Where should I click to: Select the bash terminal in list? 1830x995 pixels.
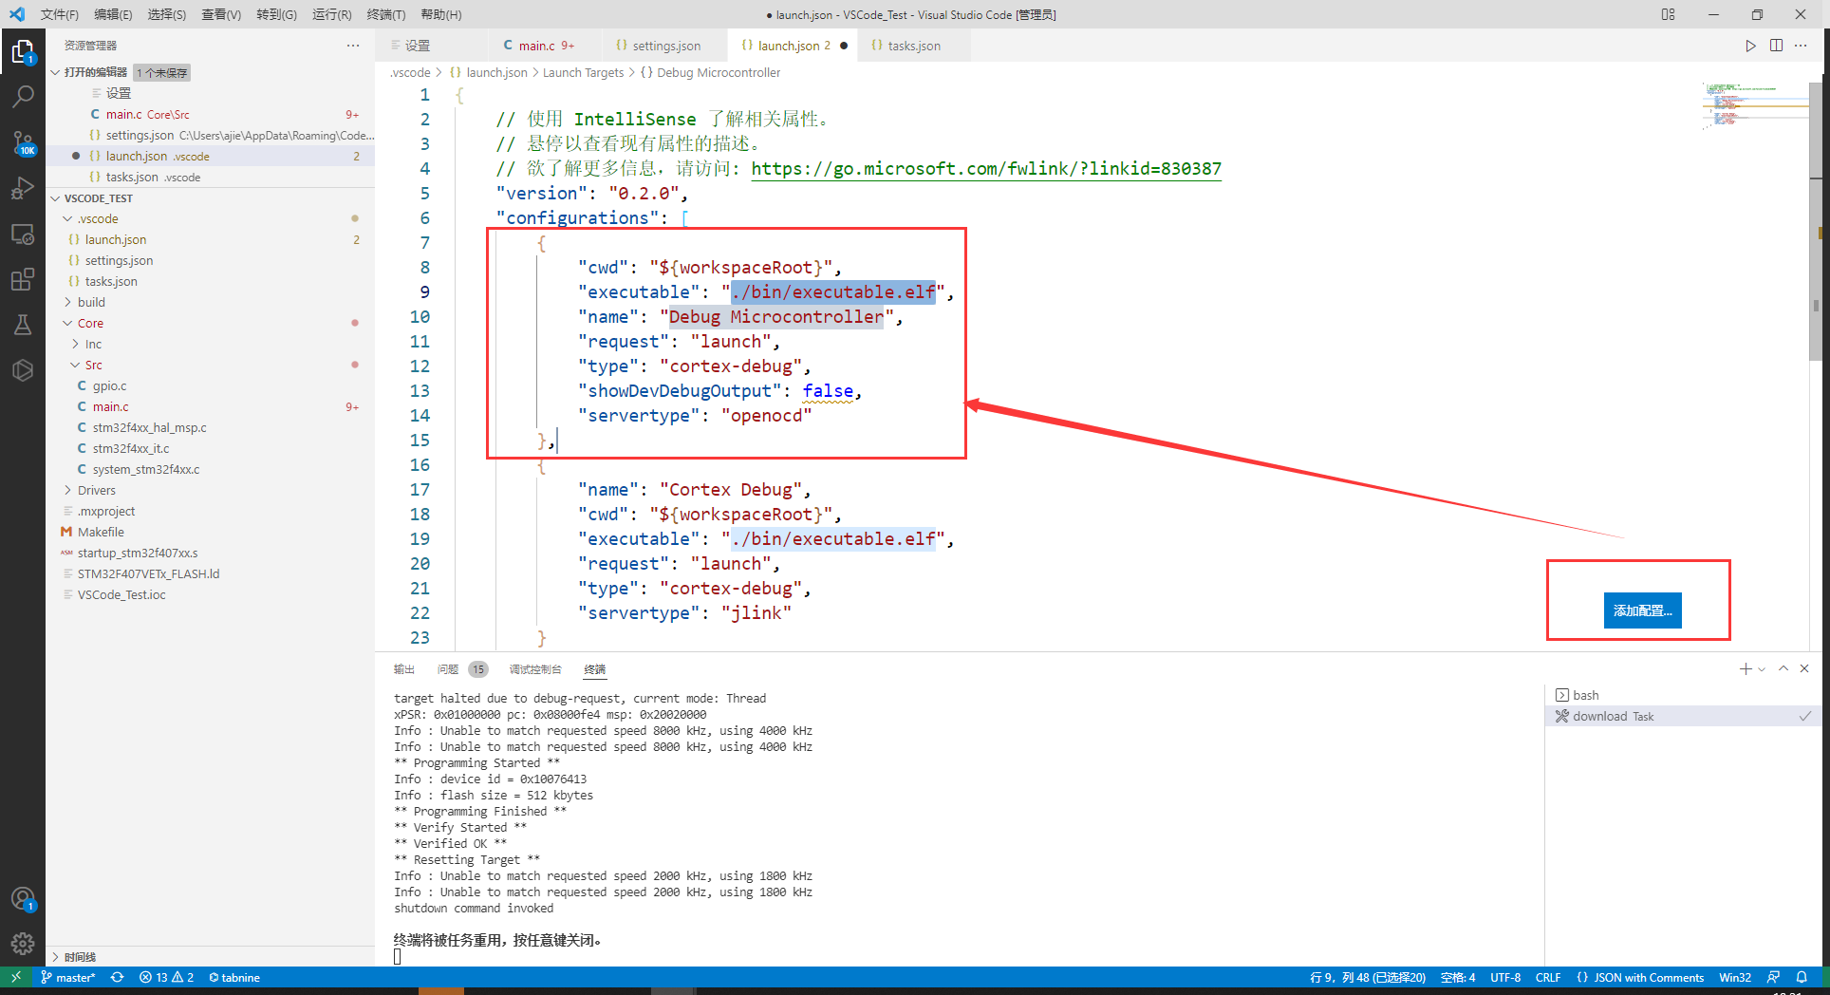click(1683, 695)
